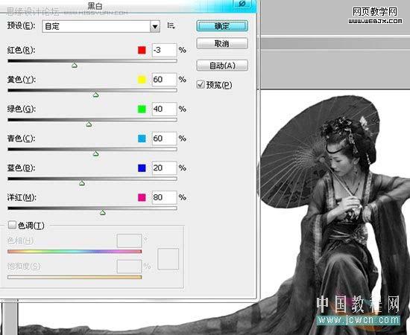Click the 绿色 green value field
410x335 pixels.
coord(165,109)
